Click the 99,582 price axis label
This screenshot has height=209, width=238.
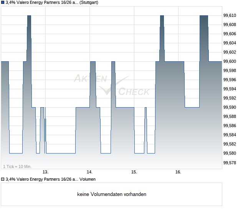tap(230, 144)
